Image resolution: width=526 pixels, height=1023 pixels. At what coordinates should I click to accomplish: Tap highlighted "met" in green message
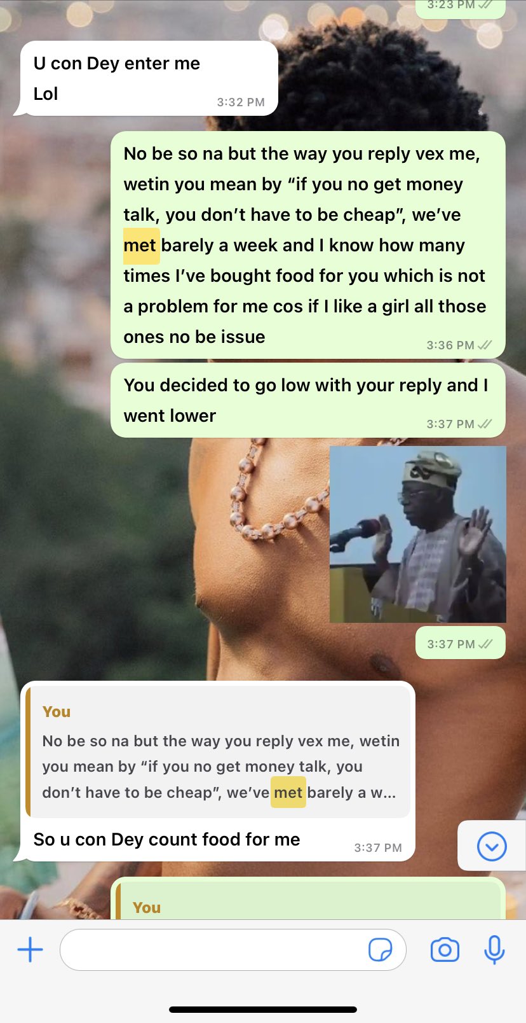141,246
